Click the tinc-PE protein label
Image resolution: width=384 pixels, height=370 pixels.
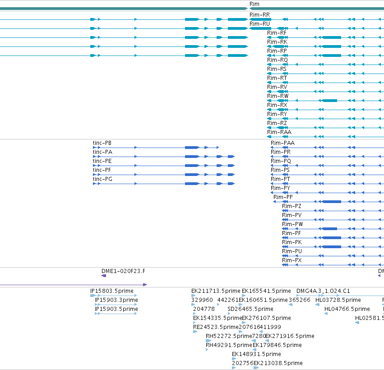click(x=102, y=161)
